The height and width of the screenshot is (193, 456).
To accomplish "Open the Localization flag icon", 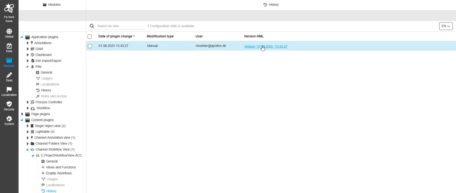I will pos(9,90).
